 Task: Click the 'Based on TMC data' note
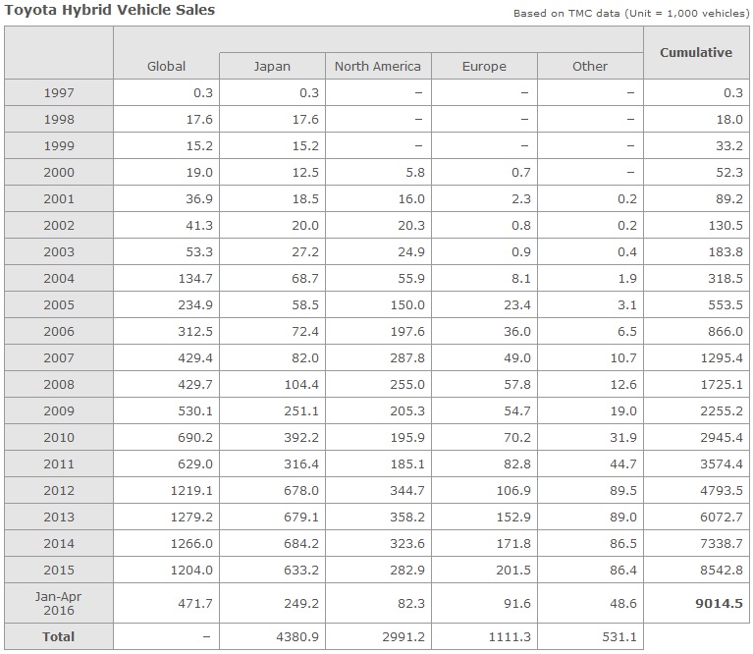[x=629, y=14]
